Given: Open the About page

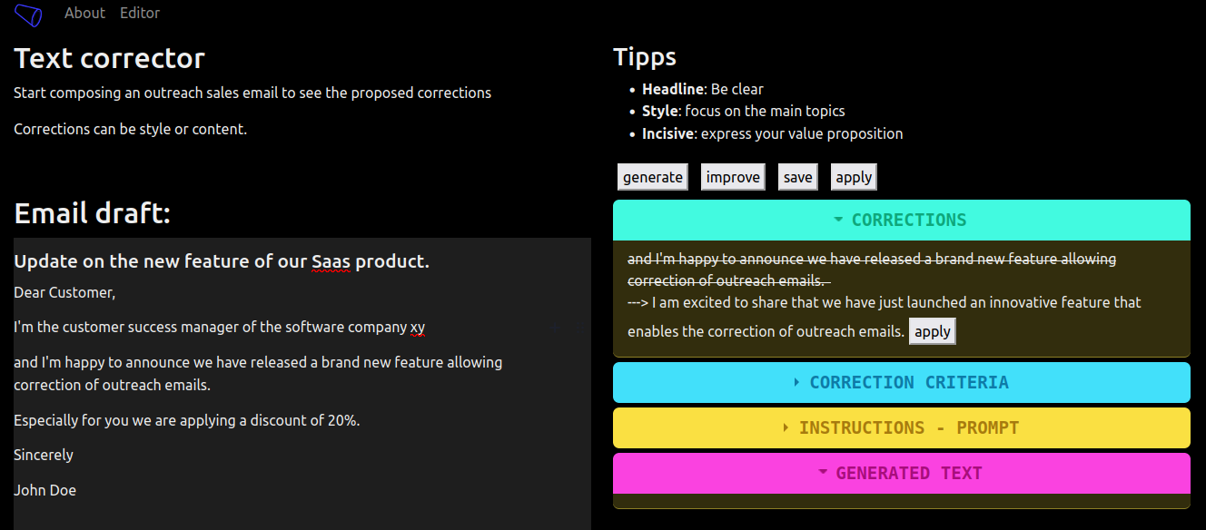Looking at the screenshot, I should pyautogui.click(x=84, y=13).
